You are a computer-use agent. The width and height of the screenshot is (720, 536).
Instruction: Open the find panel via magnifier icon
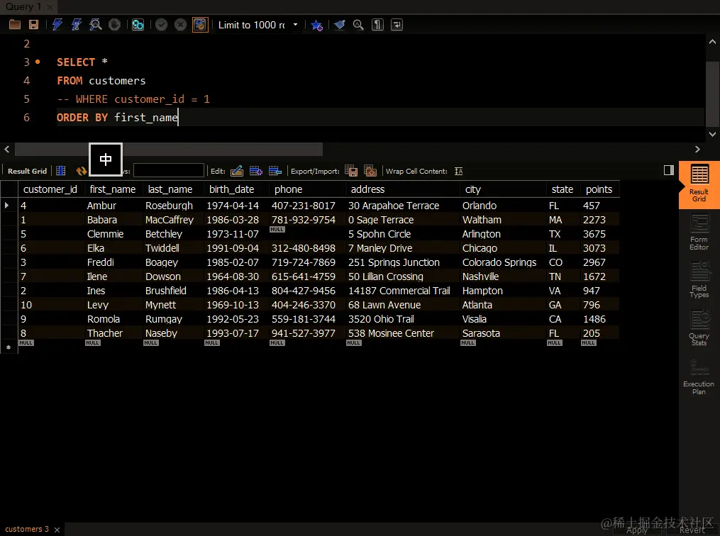pyautogui.click(x=358, y=25)
